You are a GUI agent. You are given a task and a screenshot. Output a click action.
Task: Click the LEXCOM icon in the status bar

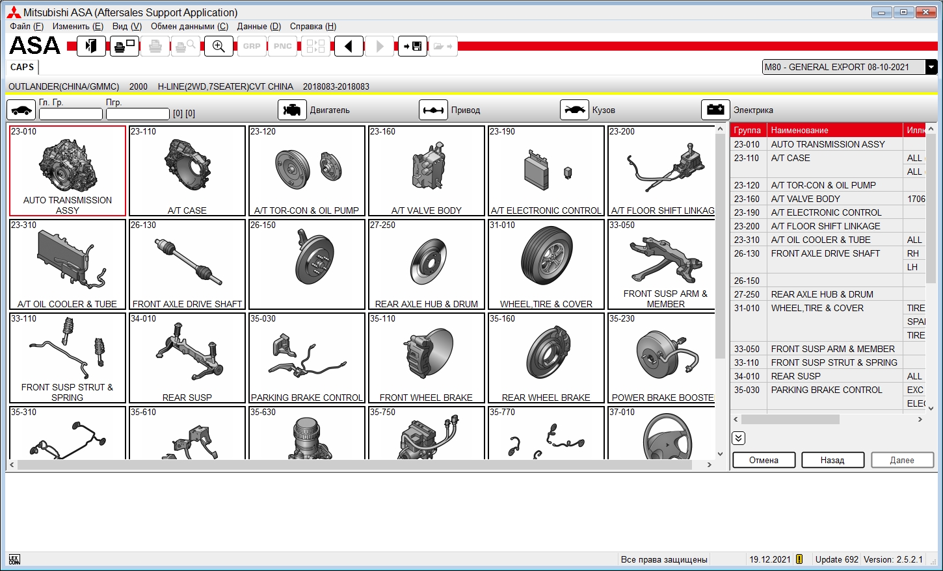coord(14,559)
